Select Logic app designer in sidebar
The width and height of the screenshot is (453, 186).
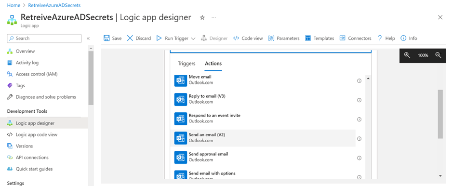tap(44, 123)
